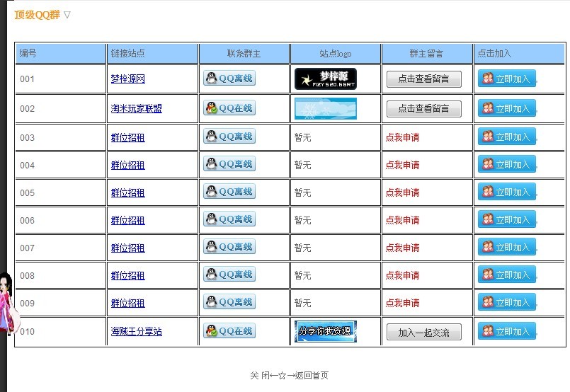
Task: Join group 008 via 立即加入
Action: [507, 275]
